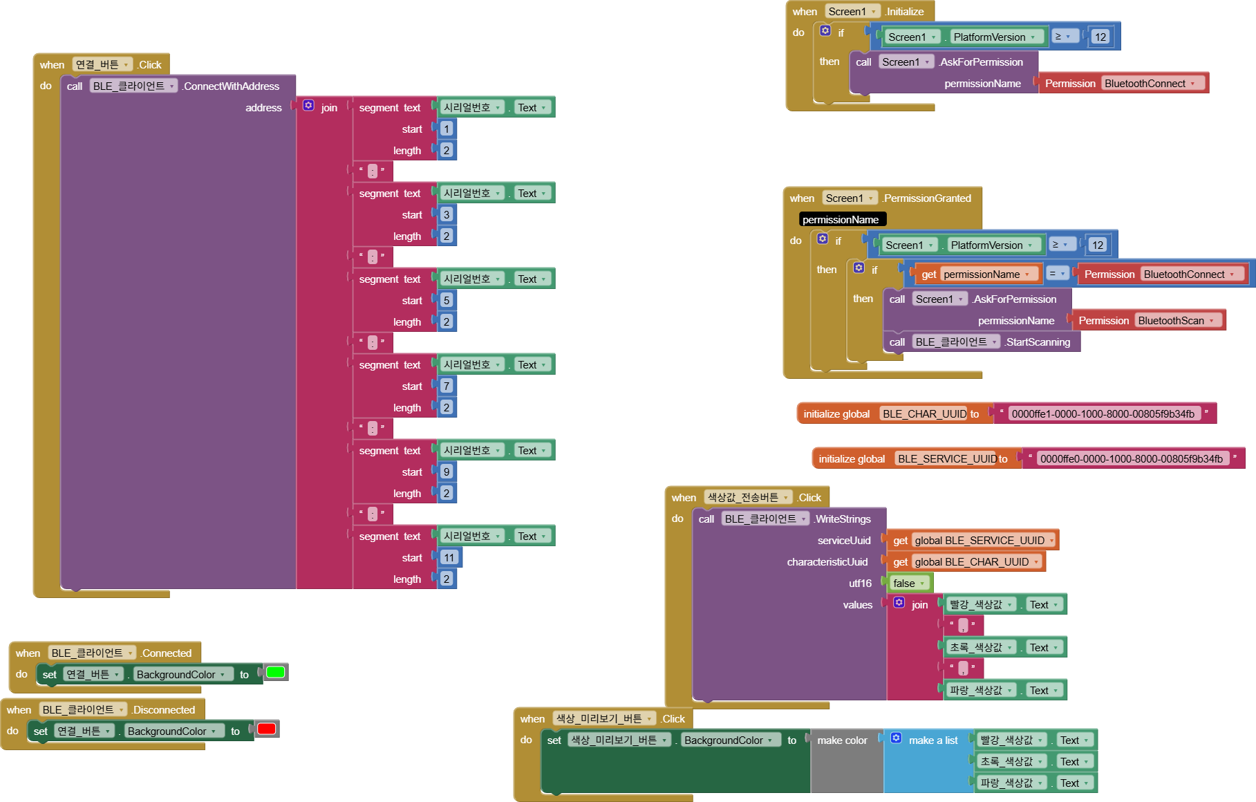Click the 0000ffe1 UUID text string

[1103, 414]
